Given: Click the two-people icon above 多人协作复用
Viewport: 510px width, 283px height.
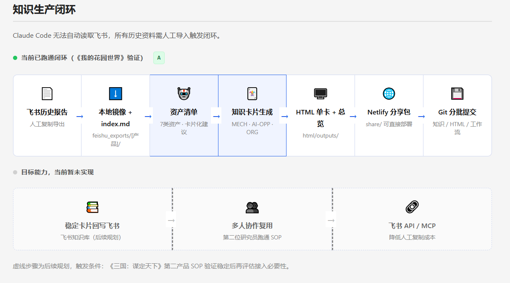Looking at the screenshot, I should coord(252,207).
